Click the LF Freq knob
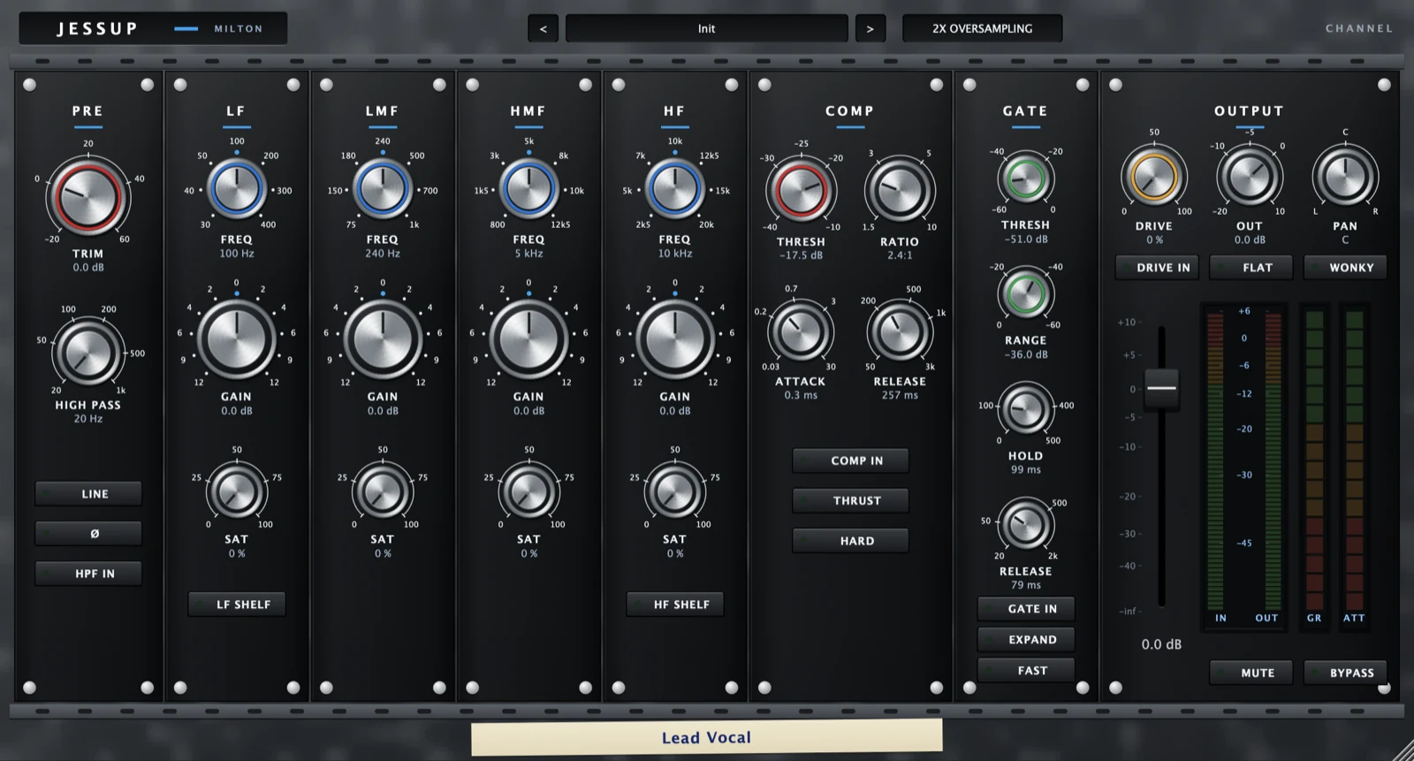This screenshot has height=761, width=1414. [x=236, y=189]
